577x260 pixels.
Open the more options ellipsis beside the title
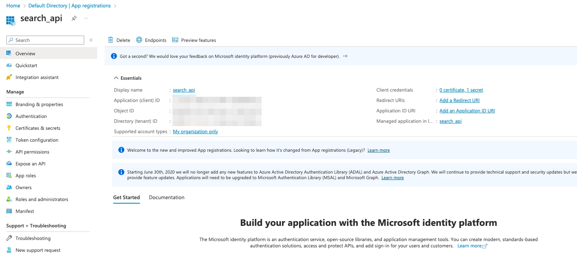point(86,18)
